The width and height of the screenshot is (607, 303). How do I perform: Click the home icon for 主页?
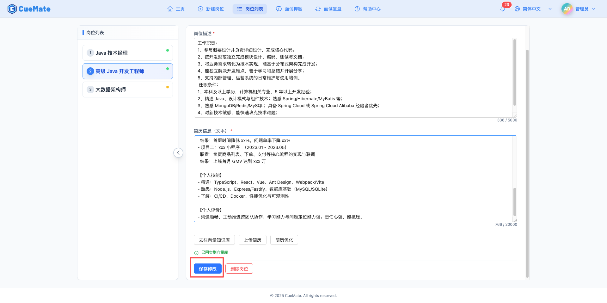tap(170, 9)
